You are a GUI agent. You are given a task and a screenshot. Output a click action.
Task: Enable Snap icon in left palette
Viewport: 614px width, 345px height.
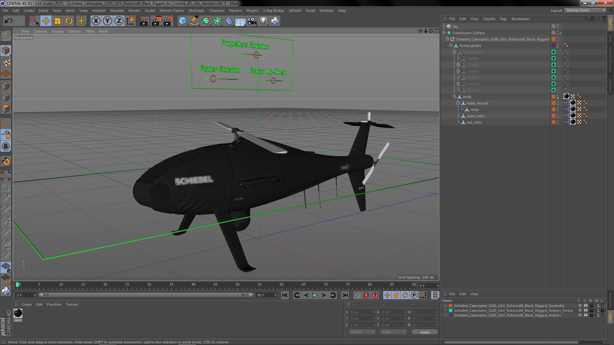click(x=6, y=146)
